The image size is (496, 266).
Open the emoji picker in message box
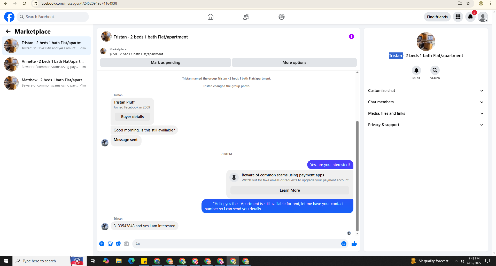point(344,244)
